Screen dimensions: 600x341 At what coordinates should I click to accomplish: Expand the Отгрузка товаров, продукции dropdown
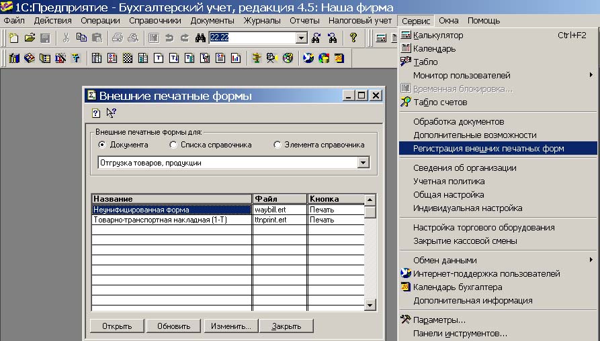pyautogui.click(x=363, y=163)
